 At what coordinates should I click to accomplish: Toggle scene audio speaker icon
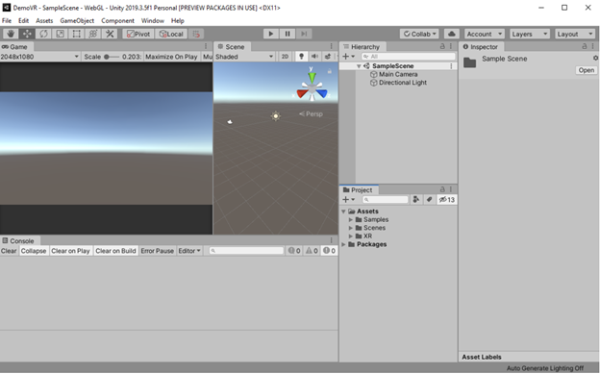314,57
